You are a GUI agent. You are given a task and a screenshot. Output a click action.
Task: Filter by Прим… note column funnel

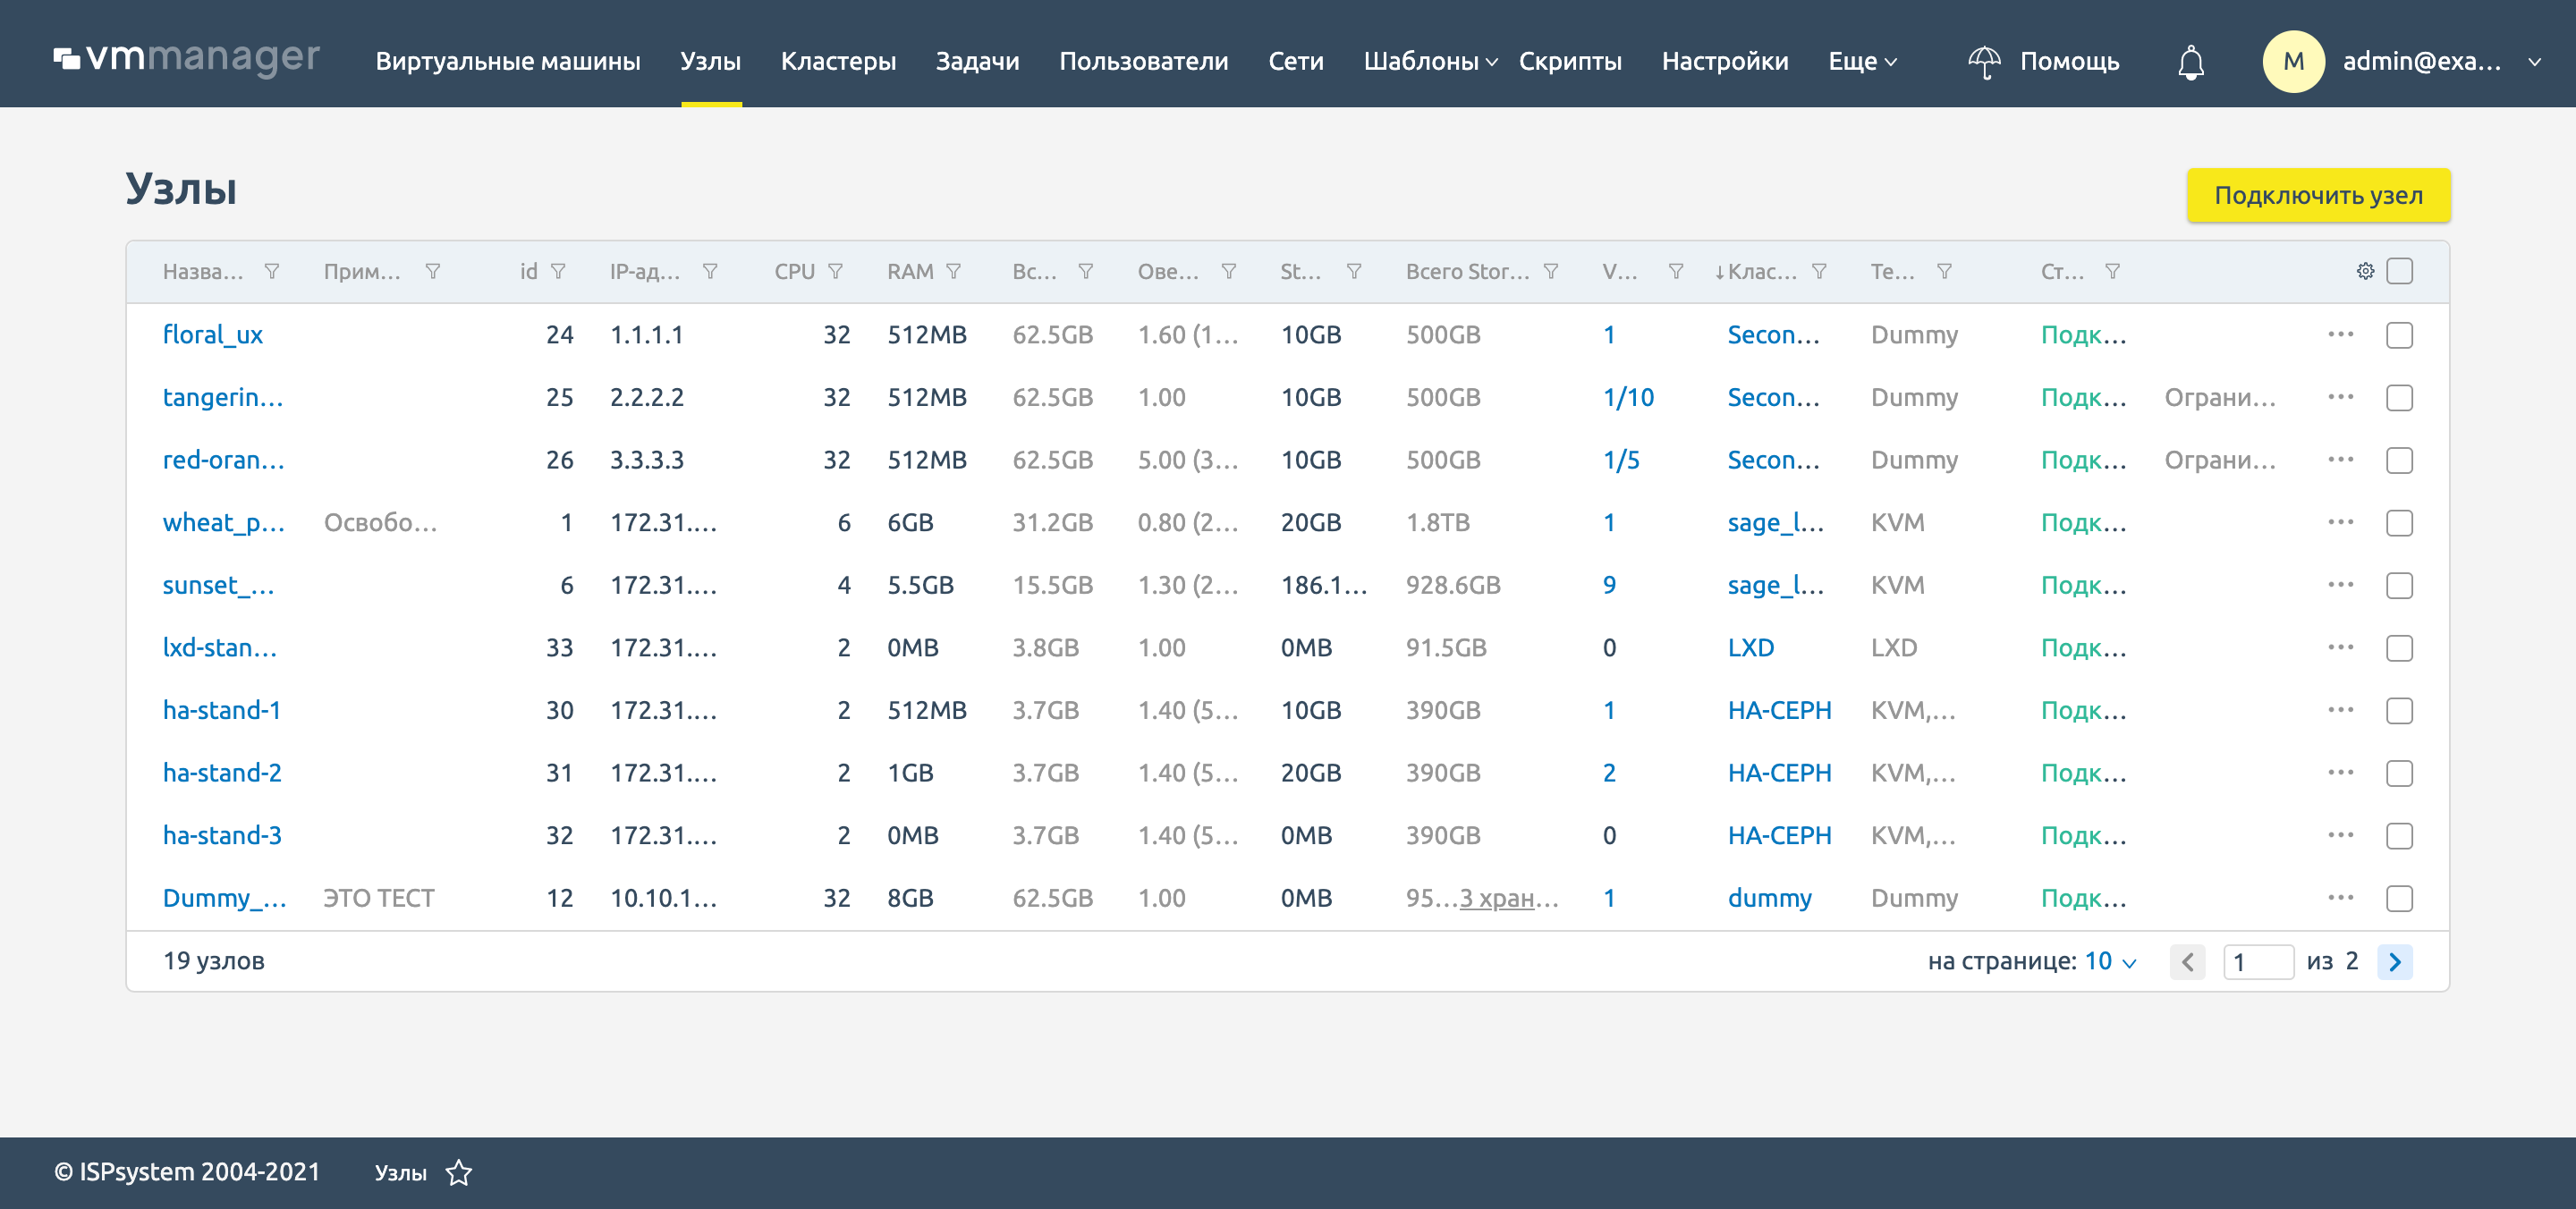pos(433,271)
